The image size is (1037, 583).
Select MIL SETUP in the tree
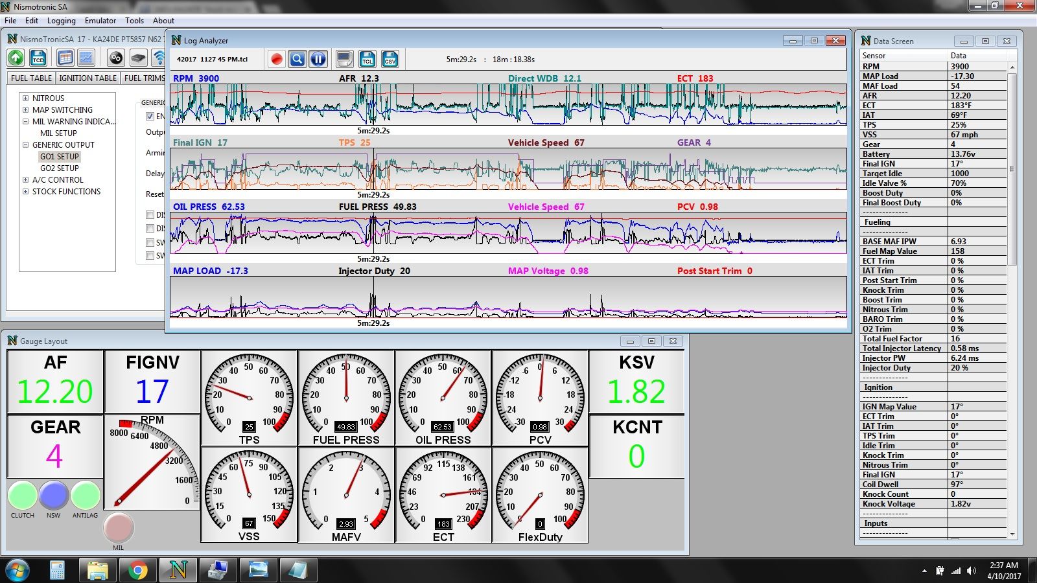[x=58, y=133]
